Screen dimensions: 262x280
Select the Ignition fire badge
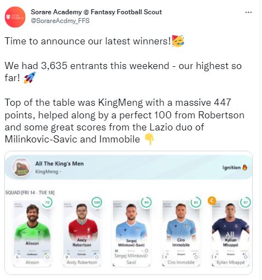pyautogui.click(x=235, y=168)
